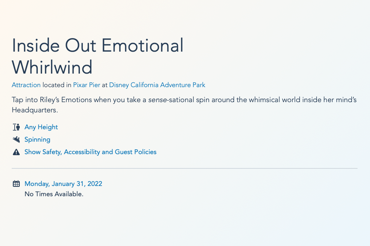
Task: Expand Show Safety, Accessibility and Guest Policies
Action: click(x=90, y=152)
